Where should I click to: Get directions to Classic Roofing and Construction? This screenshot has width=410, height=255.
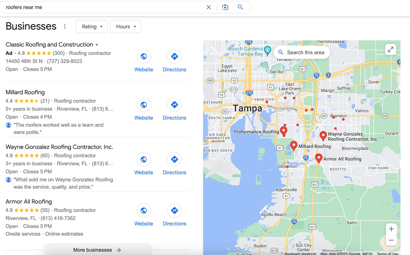pos(175,56)
